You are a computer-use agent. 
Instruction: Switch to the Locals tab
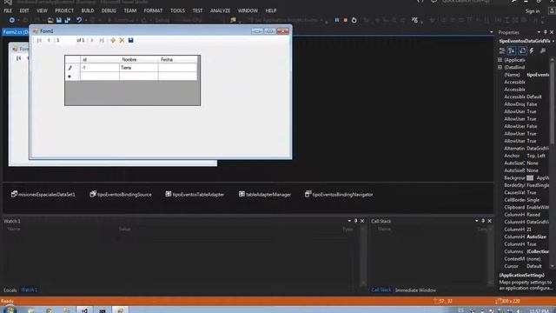pos(10,290)
